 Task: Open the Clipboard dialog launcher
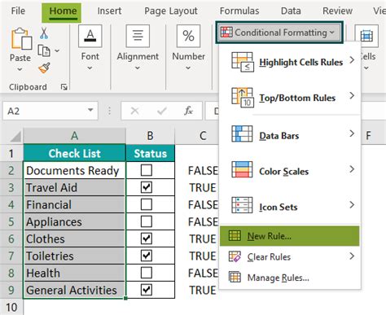64,87
